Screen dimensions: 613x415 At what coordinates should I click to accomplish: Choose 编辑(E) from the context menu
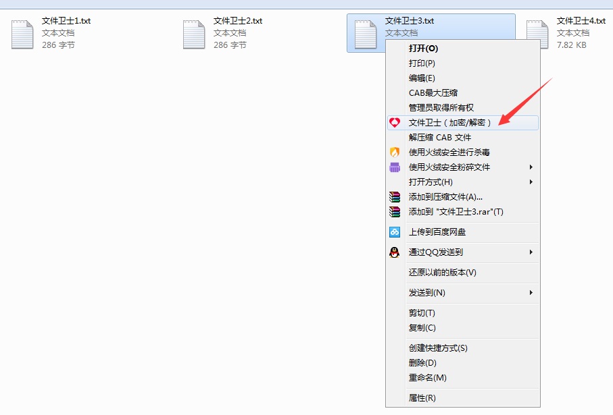[462, 78]
